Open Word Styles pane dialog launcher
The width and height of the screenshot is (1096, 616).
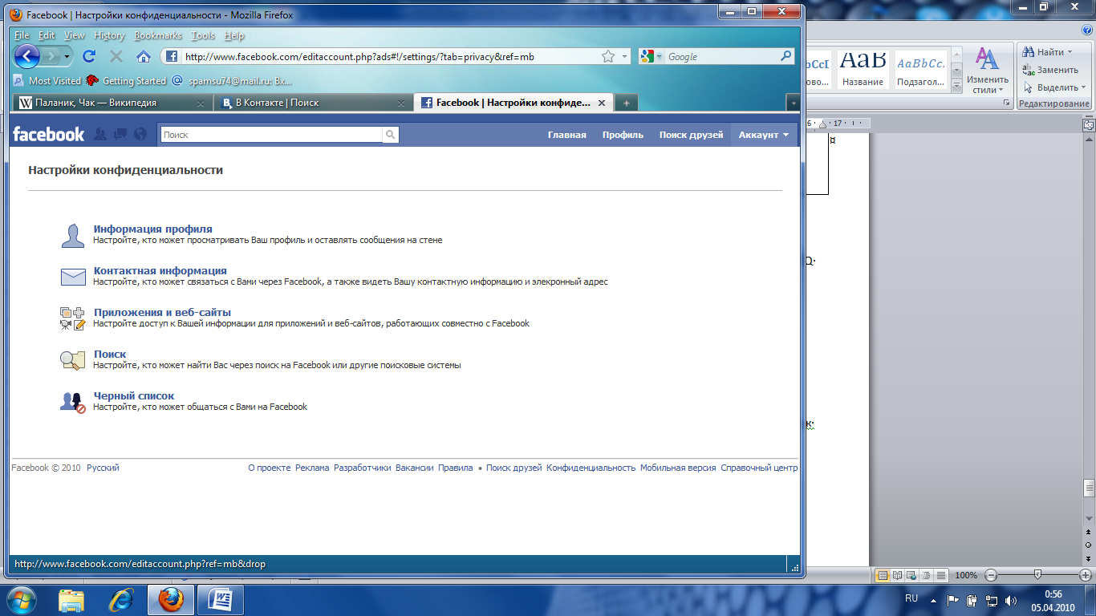pos(1007,103)
